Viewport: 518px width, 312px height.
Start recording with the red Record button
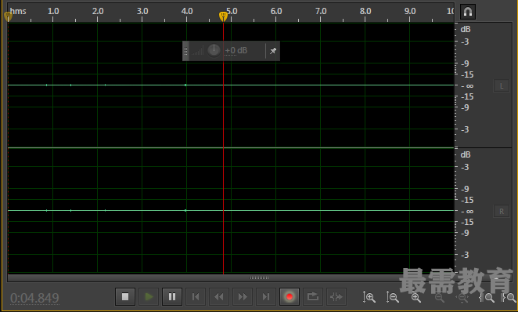pyautogui.click(x=290, y=297)
